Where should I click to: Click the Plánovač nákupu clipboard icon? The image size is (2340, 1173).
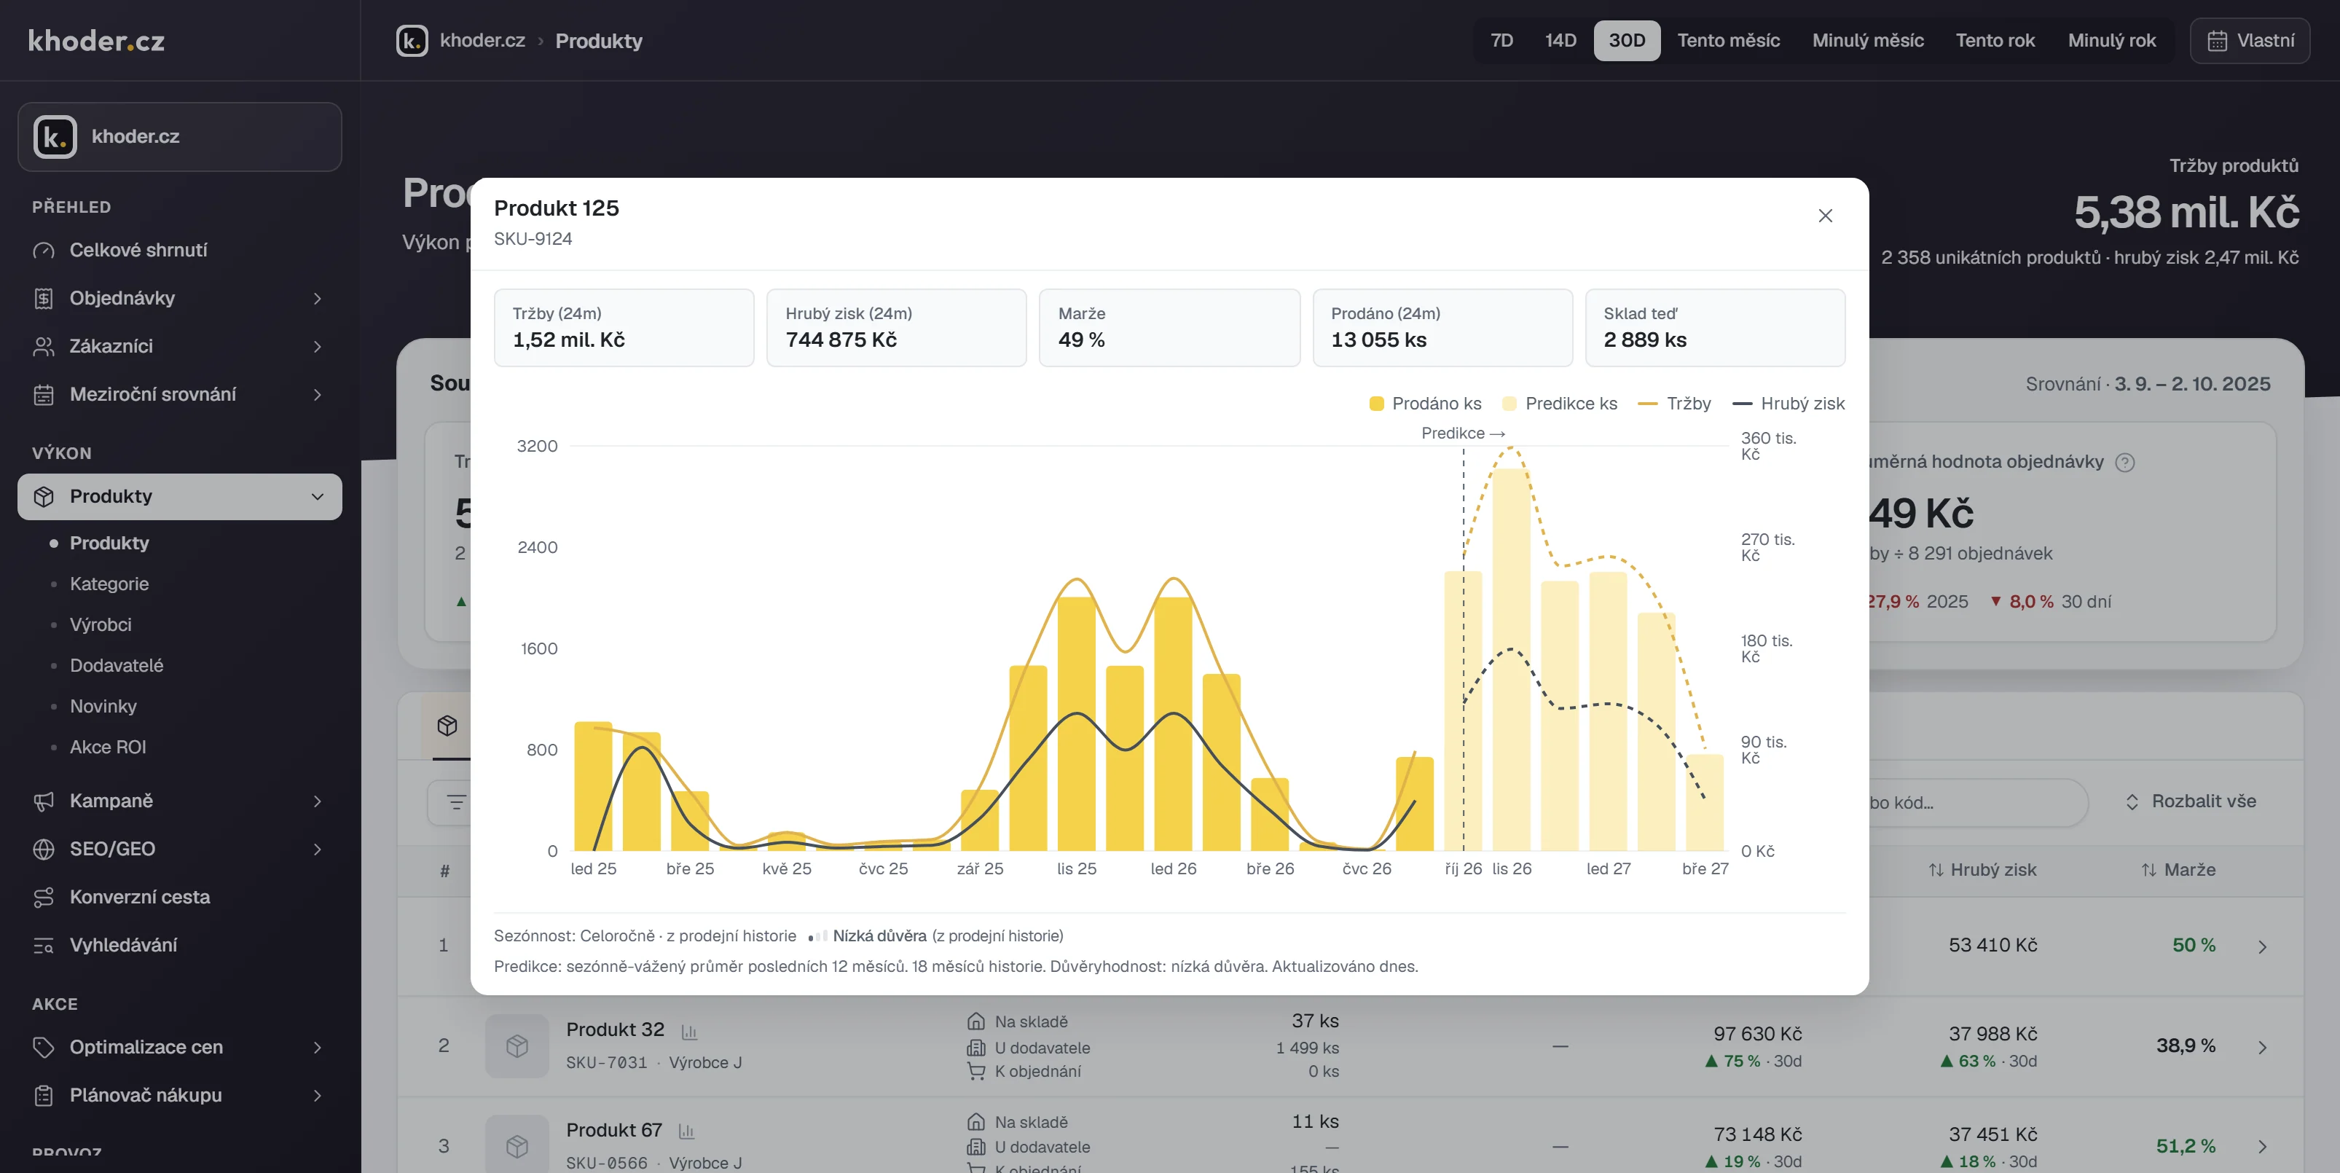(x=44, y=1095)
